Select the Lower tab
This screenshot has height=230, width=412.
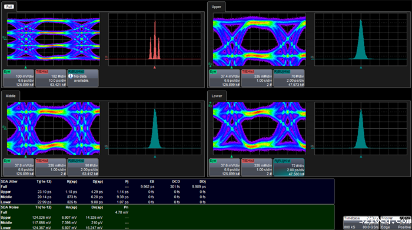tap(217, 96)
